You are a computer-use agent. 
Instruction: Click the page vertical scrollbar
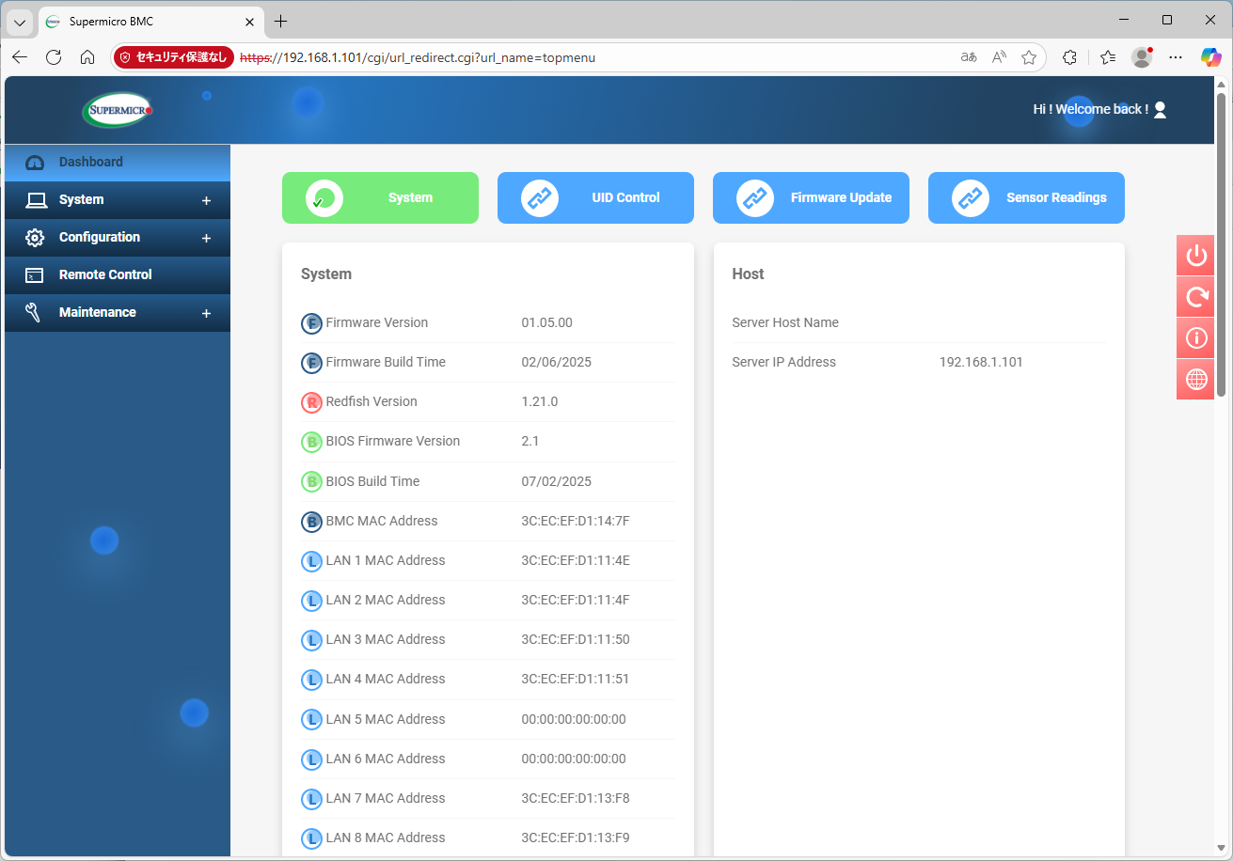pos(1221,244)
